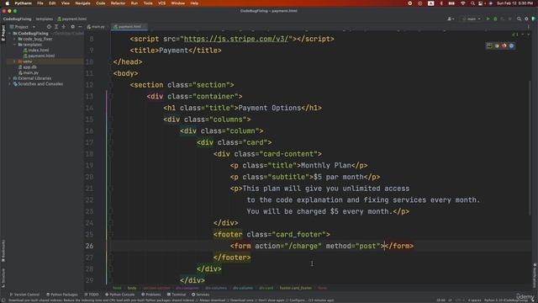Click Select Opened File locate icon
The height and width of the screenshot is (303, 538).
click(x=49, y=26)
